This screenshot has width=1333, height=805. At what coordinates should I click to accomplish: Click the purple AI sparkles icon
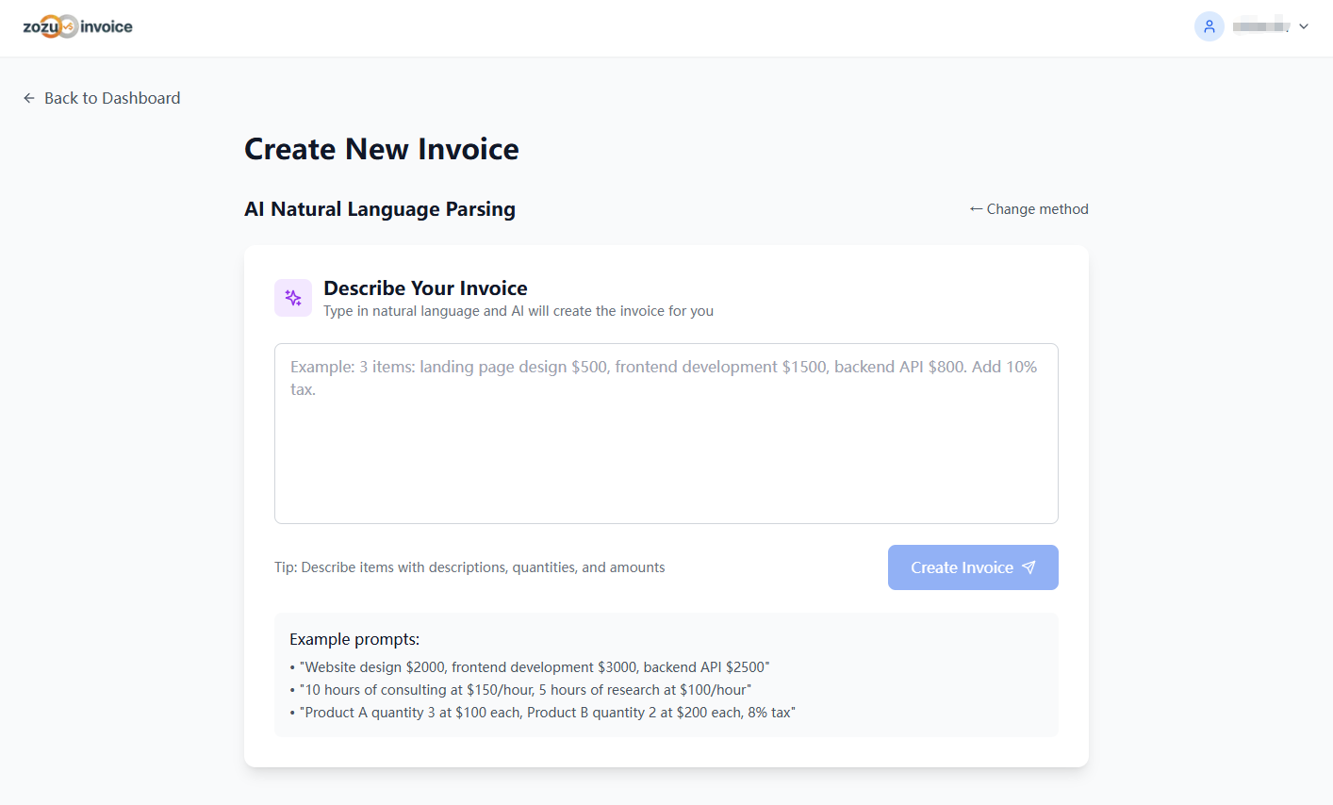tap(292, 297)
